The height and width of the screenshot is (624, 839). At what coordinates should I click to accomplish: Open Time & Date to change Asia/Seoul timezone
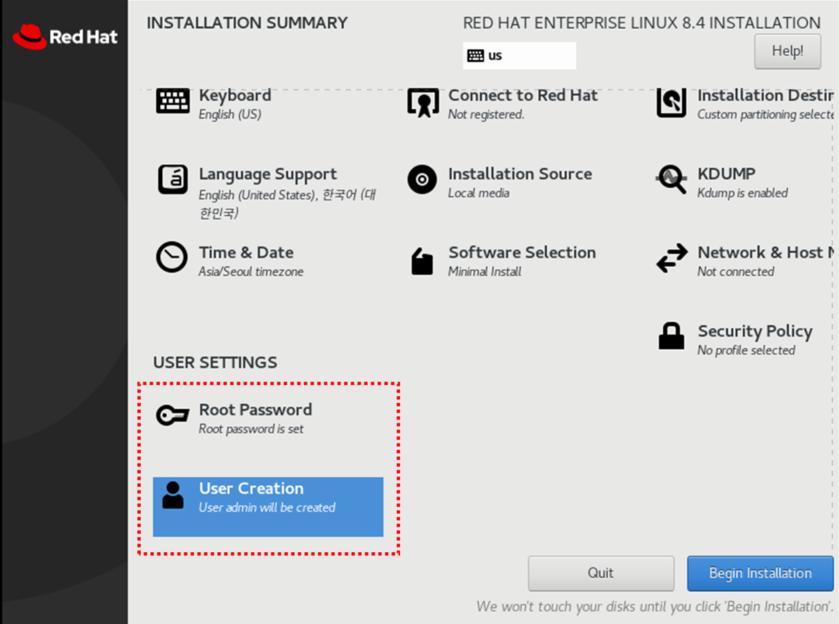[x=246, y=258]
